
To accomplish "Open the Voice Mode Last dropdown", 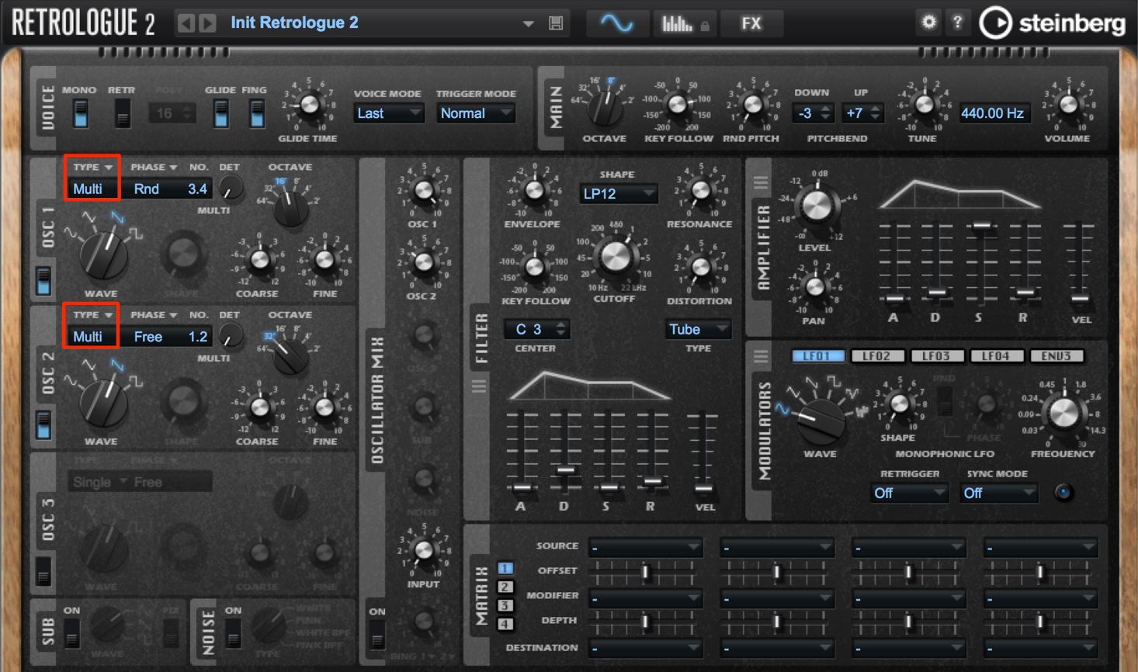I will 388,113.
